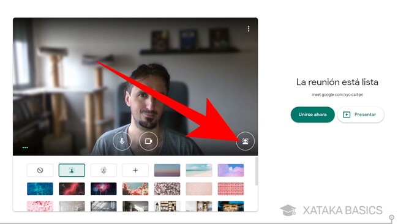Image resolution: width=398 pixels, height=224 pixels.
Task: Choose the red nebula background
Action: click(x=72, y=189)
